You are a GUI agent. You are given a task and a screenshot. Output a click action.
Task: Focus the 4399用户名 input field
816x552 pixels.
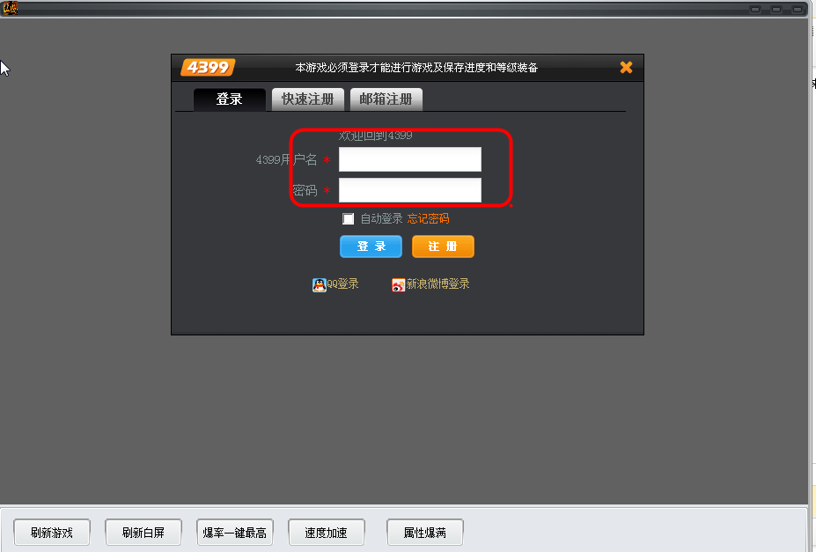click(x=410, y=159)
